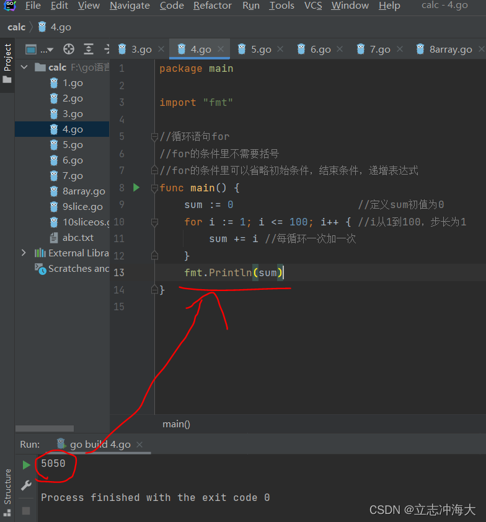
Task: Click the fold end marker at line 7
Action: [154, 170]
